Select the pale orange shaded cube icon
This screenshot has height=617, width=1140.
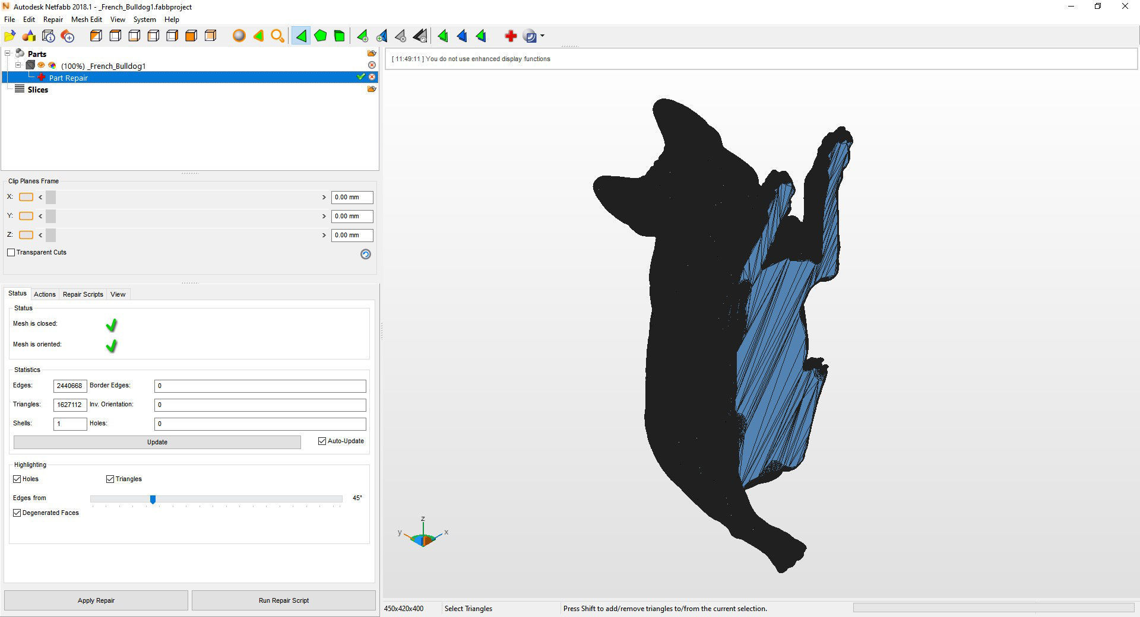tap(210, 36)
